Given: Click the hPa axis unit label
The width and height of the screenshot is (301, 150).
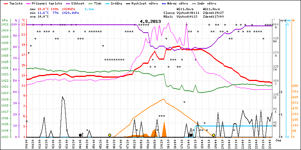Looking at the screenshot, I should tap(5, 20).
